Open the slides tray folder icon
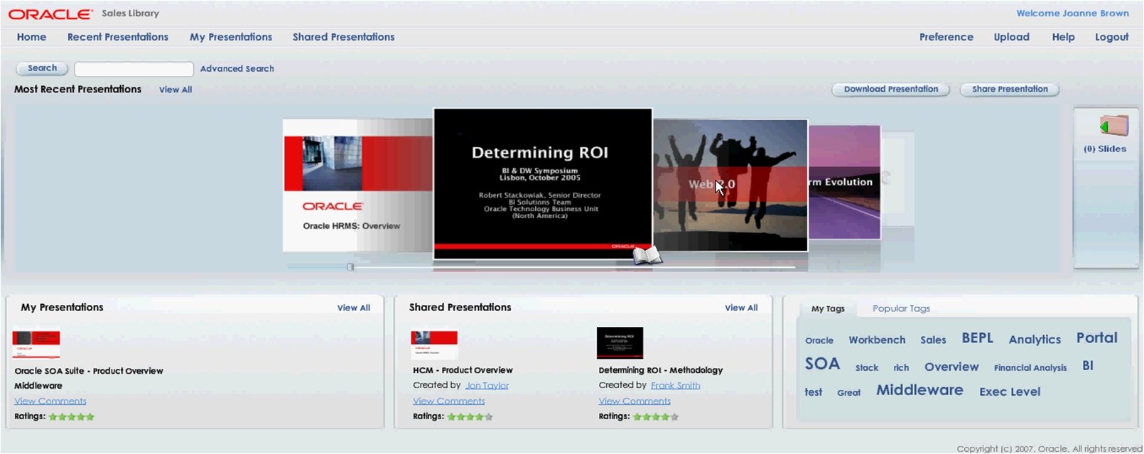This screenshot has width=1144, height=454. pyautogui.click(x=1113, y=126)
